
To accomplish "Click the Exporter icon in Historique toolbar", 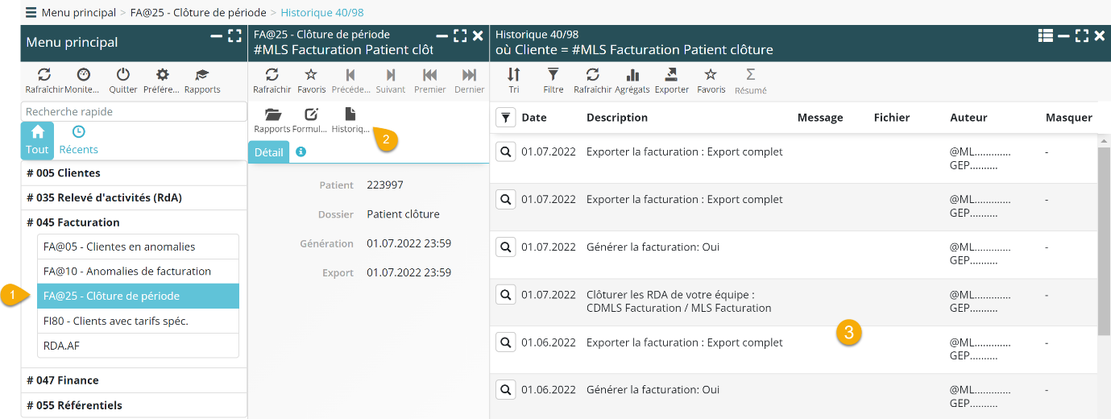I will click(x=671, y=75).
